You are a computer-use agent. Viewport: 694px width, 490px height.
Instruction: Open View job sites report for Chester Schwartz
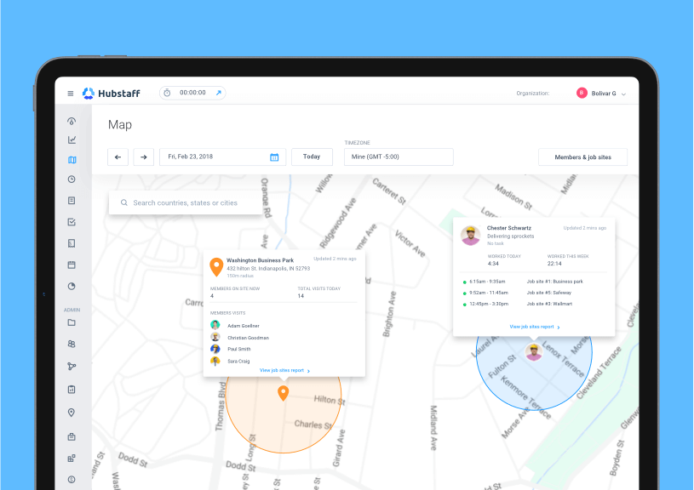tap(534, 326)
